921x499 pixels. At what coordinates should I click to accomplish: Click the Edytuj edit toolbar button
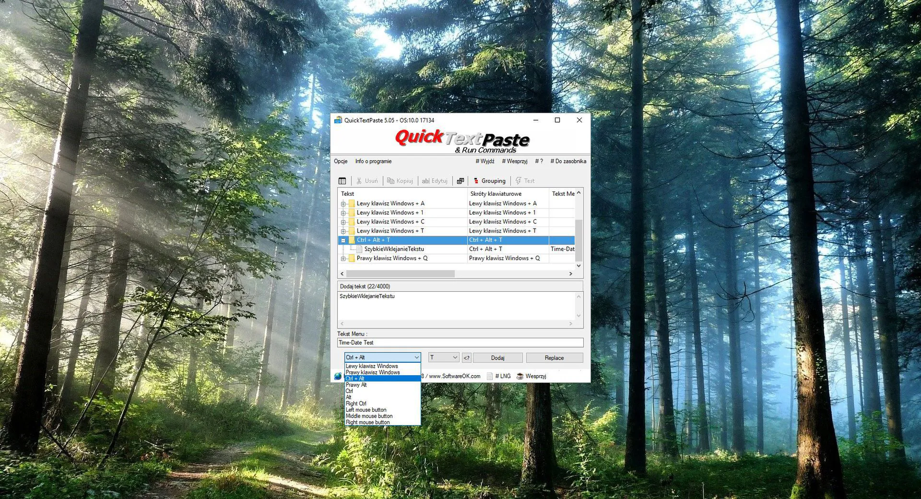click(x=435, y=181)
